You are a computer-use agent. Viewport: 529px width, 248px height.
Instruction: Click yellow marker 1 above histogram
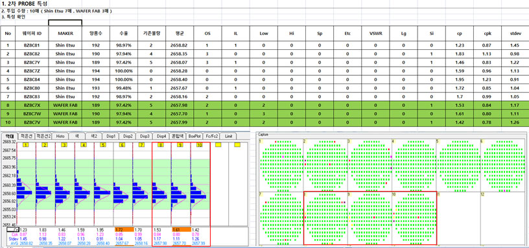26,145
